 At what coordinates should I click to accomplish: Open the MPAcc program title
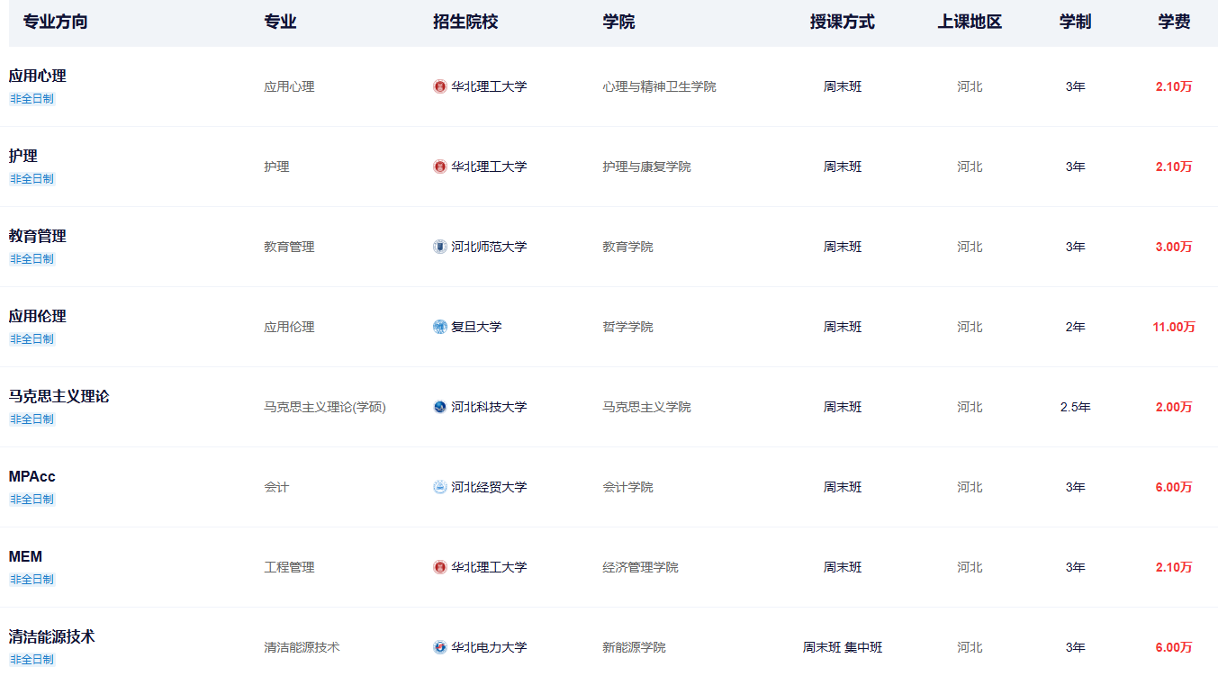(32, 476)
